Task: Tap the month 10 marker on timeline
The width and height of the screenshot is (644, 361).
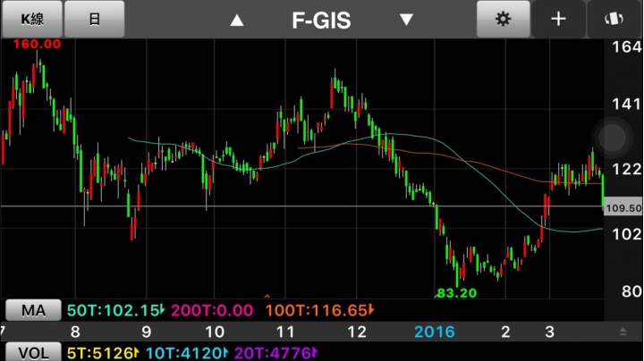Action: click(x=215, y=332)
